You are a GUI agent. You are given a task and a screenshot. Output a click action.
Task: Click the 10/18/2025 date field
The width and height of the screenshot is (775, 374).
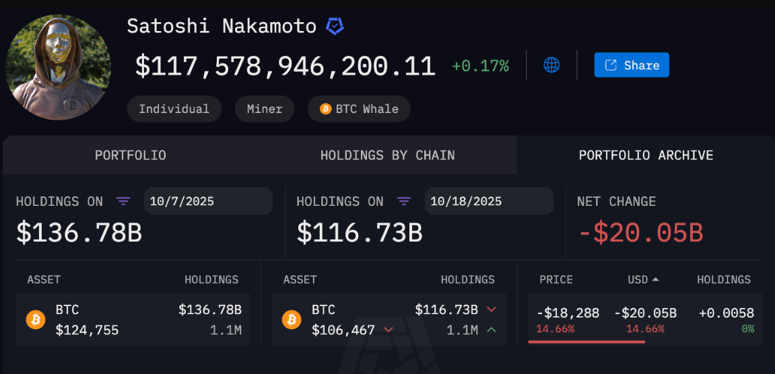click(488, 201)
